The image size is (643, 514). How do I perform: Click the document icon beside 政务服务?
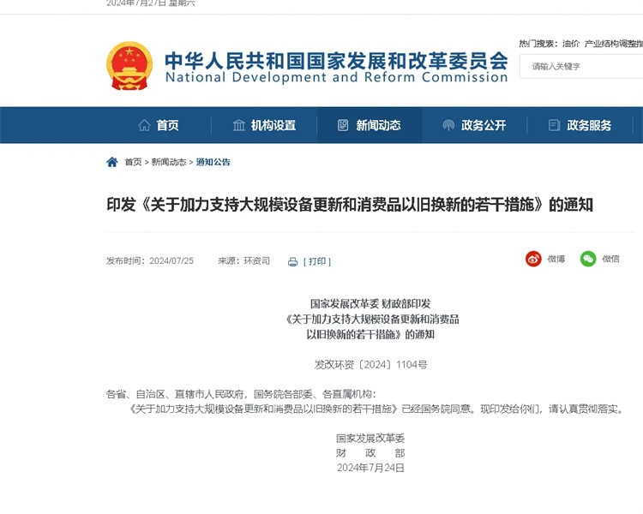coord(554,125)
